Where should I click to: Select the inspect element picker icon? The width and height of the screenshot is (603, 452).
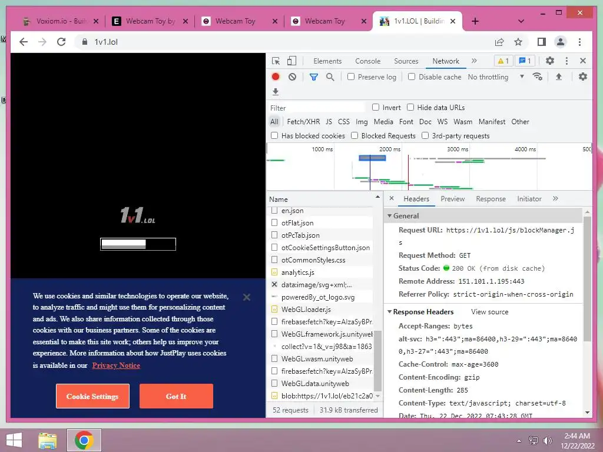(276, 61)
